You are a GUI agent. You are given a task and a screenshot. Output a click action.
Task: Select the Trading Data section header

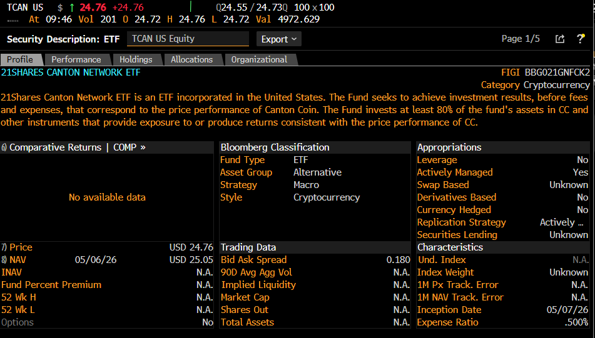(248, 247)
